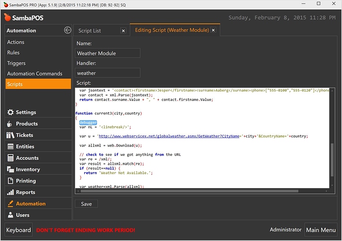Click the SambaPOS apple logo
The height and width of the screenshot is (241, 342).
(7, 17)
